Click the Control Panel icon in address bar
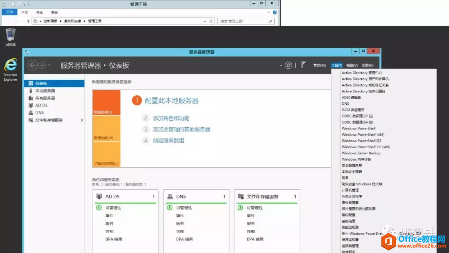 pos(35,21)
